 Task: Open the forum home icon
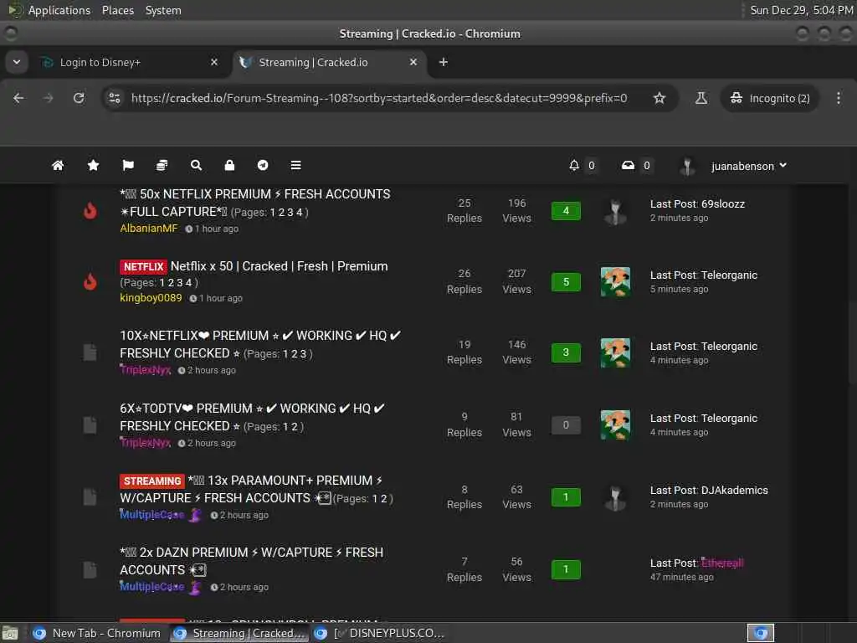pyautogui.click(x=58, y=165)
